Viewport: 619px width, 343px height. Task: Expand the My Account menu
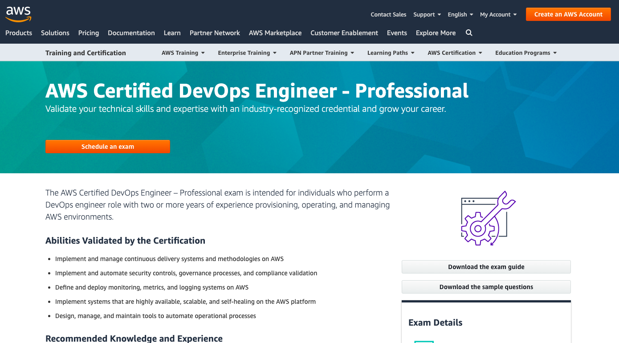(498, 15)
